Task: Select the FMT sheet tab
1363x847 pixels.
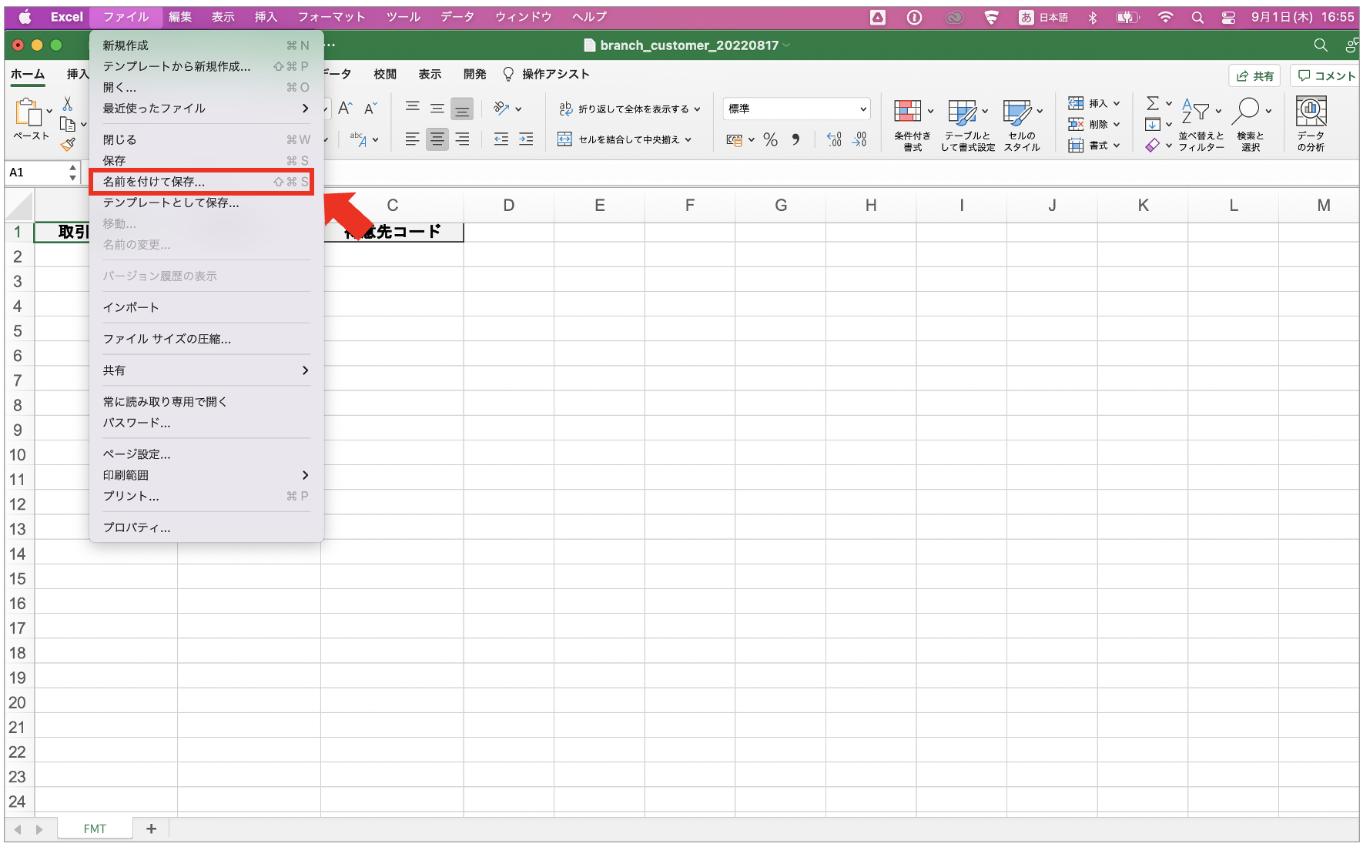Action: (95, 829)
